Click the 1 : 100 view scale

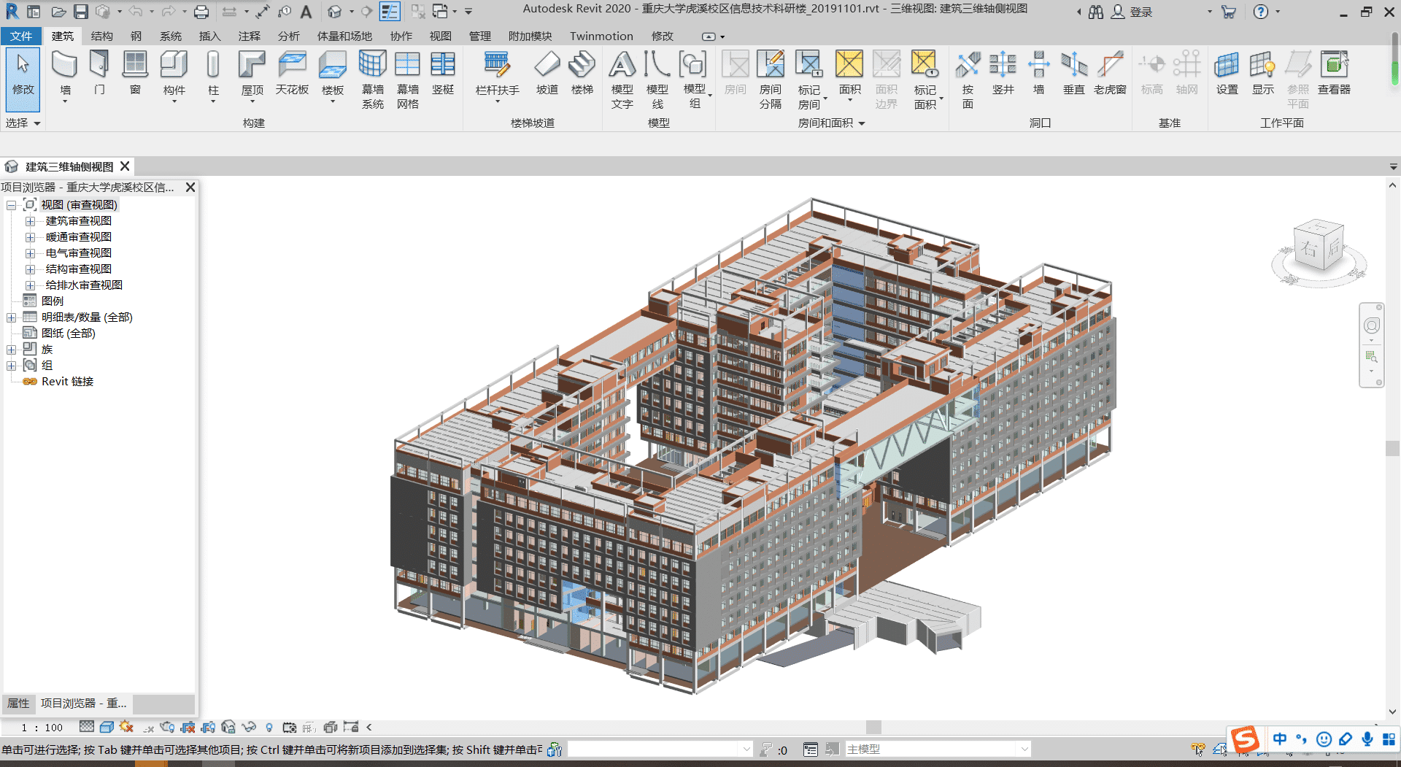point(42,728)
